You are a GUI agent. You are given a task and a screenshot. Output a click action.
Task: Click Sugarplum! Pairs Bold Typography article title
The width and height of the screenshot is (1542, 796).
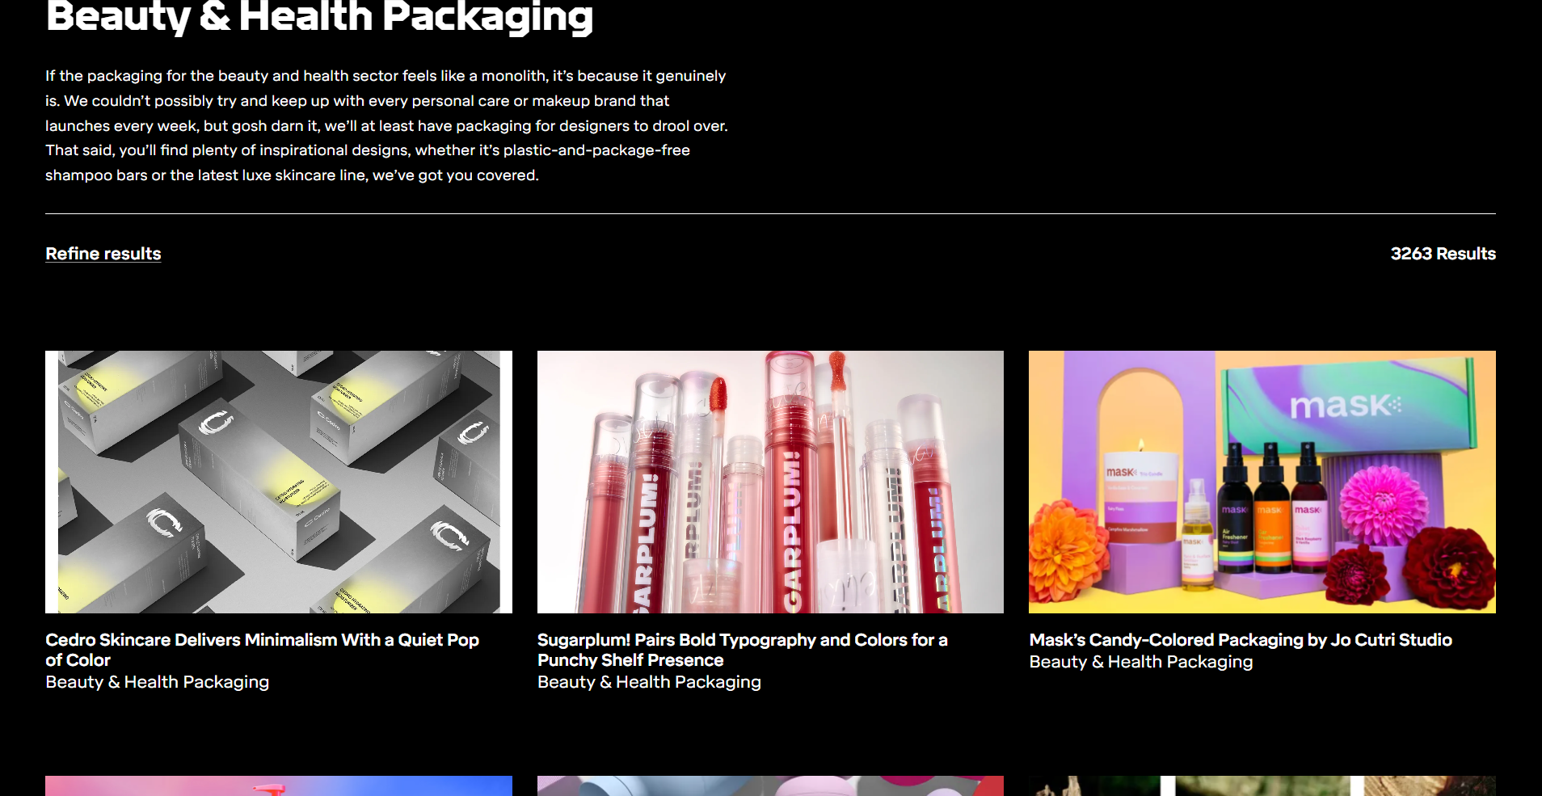coord(742,650)
